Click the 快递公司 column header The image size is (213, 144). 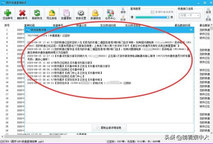[x=81, y=25]
